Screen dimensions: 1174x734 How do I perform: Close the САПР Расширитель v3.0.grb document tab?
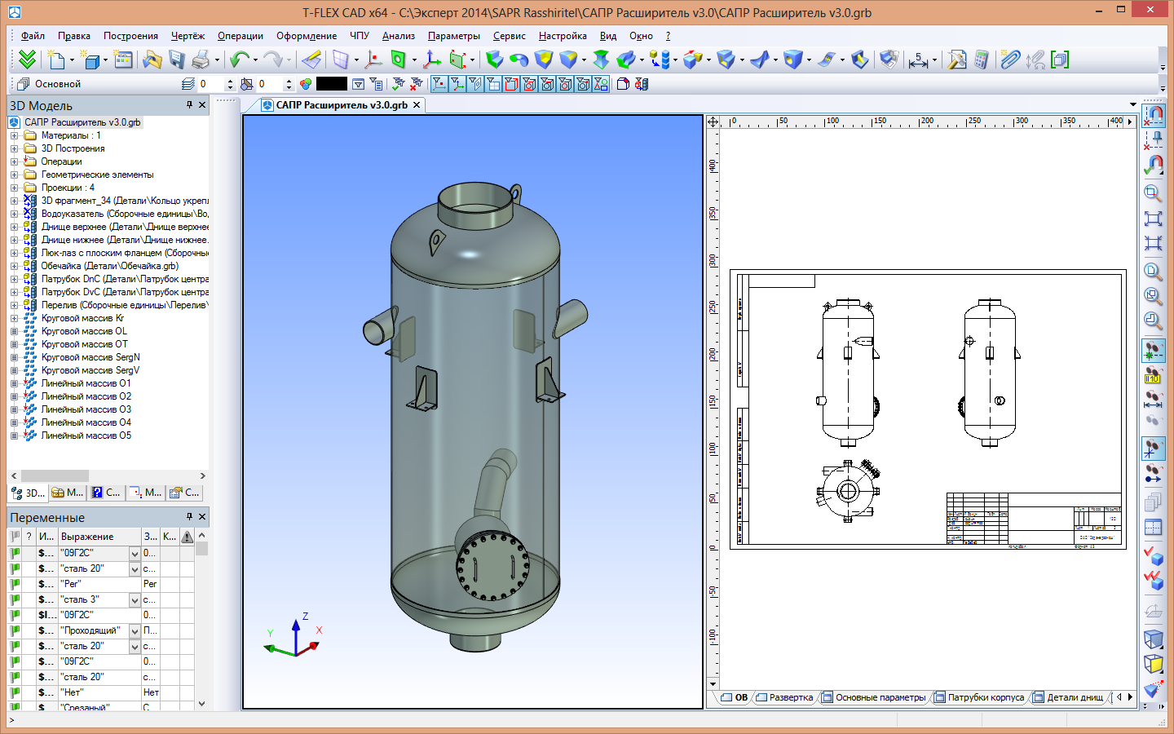pyautogui.click(x=417, y=105)
